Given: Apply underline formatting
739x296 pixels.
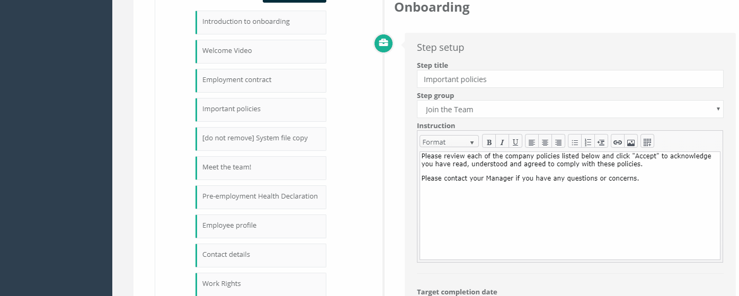Looking at the screenshot, I should tap(515, 142).
